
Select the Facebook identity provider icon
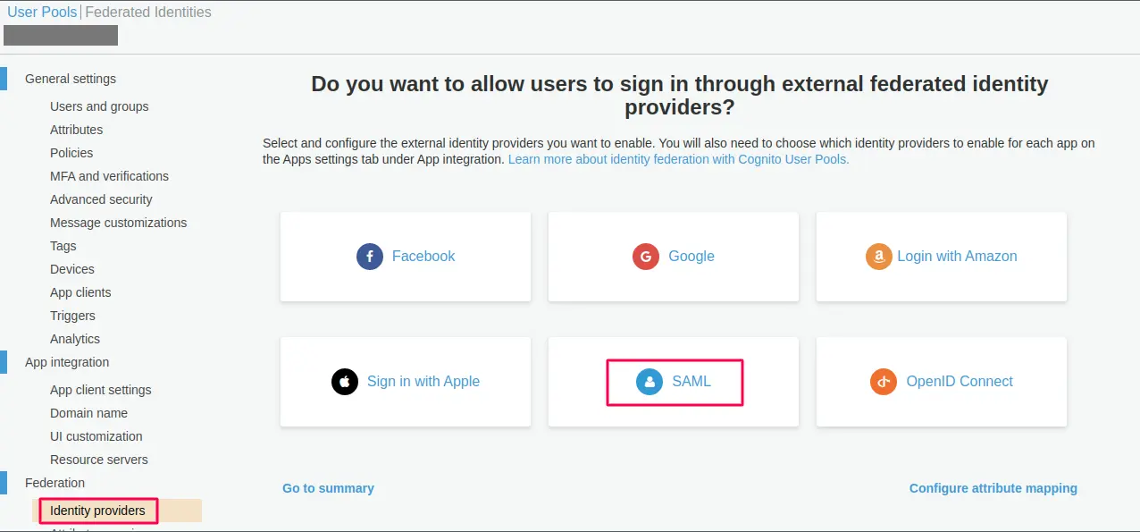point(369,257)
